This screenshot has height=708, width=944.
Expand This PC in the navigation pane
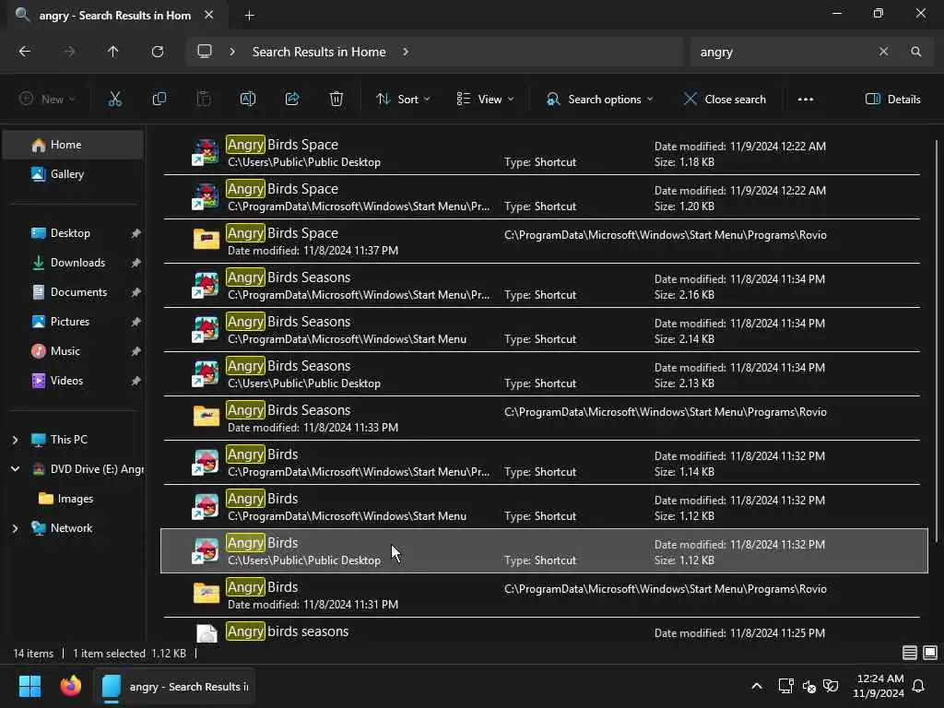point(15,440)
